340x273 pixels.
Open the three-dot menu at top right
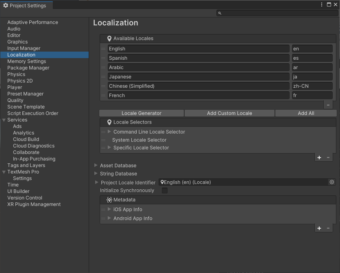tap(321, 4)
